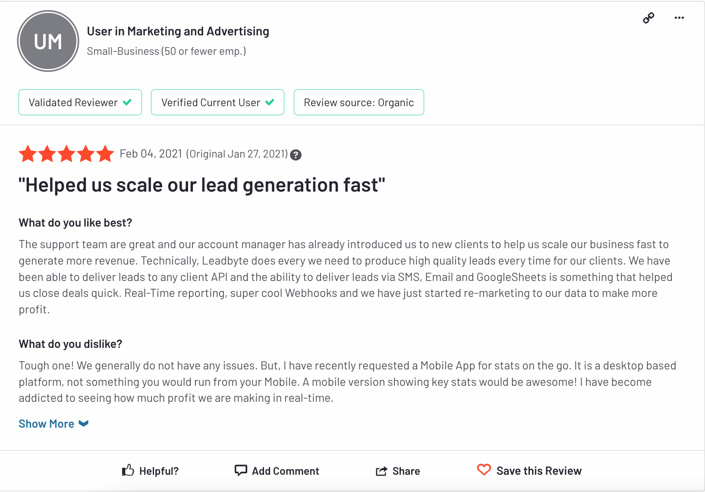This screenshot has width=705, height=492.
Task: Click the Helpful? text label
Action: [x=159, y=471]
